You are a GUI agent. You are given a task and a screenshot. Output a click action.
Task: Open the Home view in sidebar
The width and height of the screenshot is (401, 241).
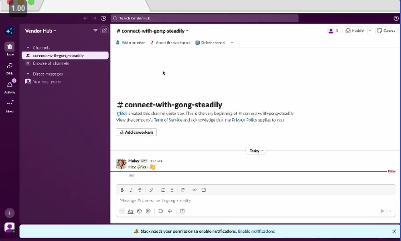(10, 47)
